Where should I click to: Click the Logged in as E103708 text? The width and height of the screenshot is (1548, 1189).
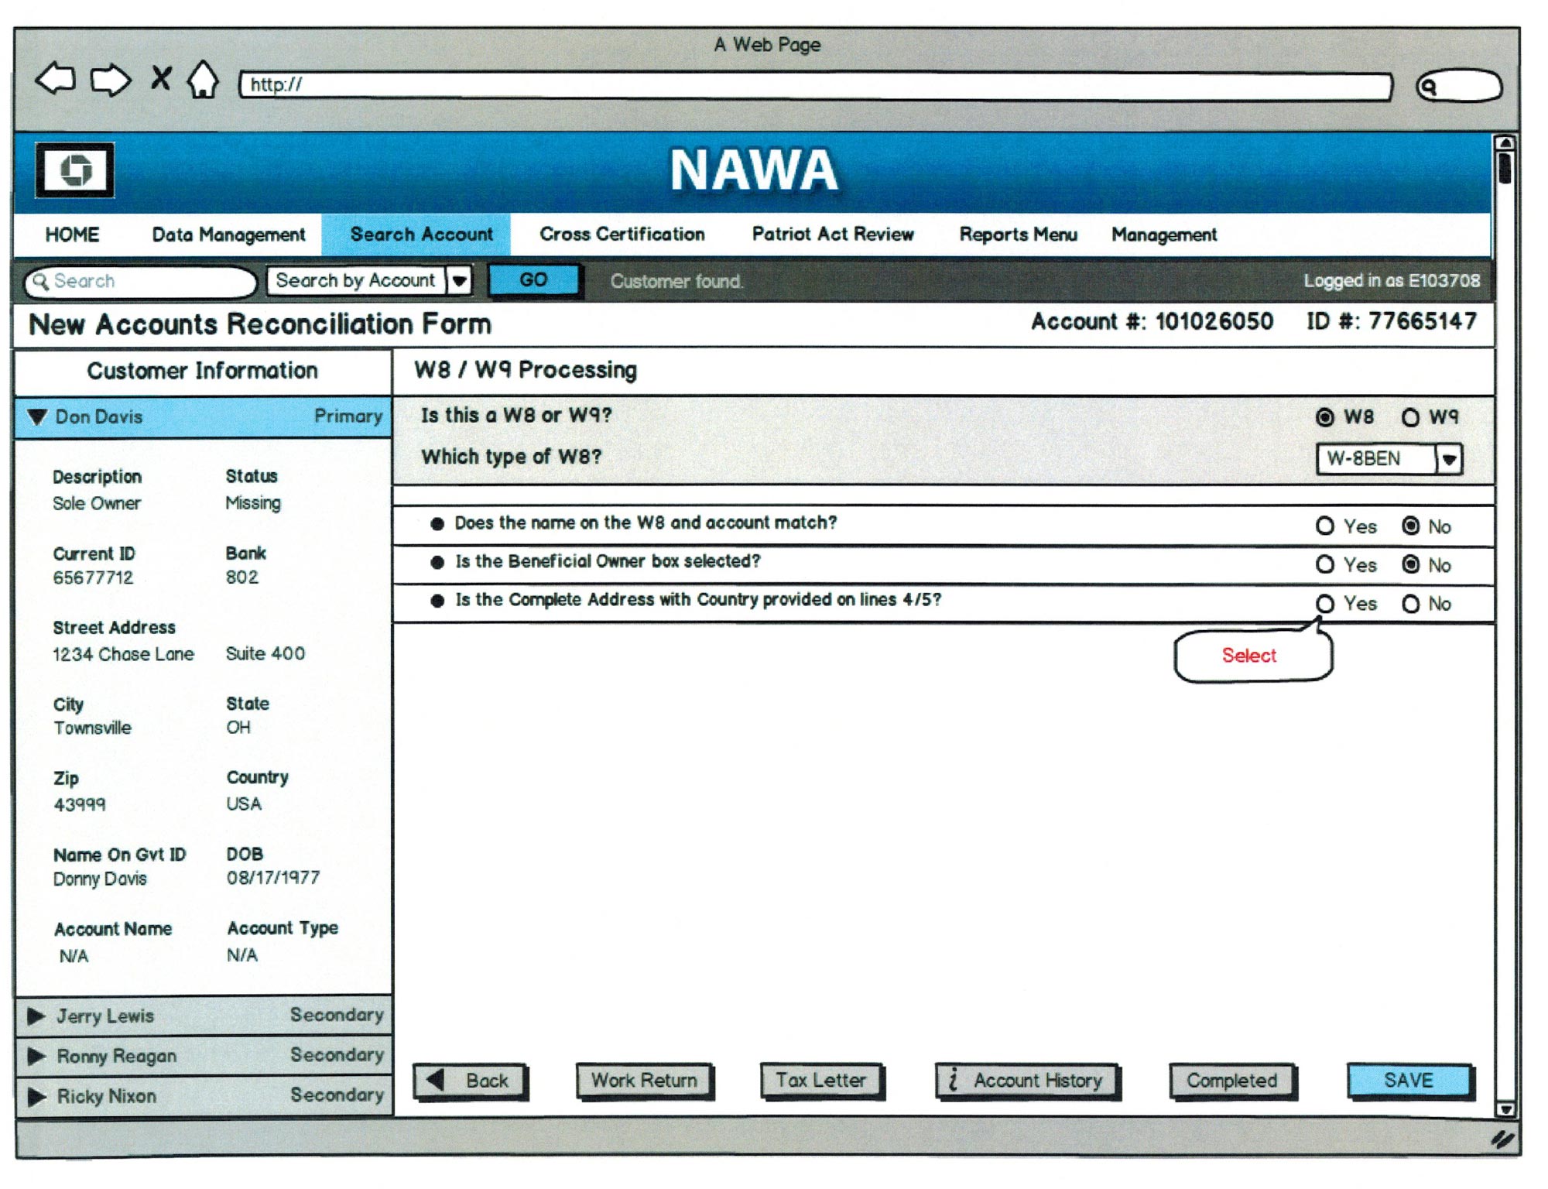click(1392, 281)
